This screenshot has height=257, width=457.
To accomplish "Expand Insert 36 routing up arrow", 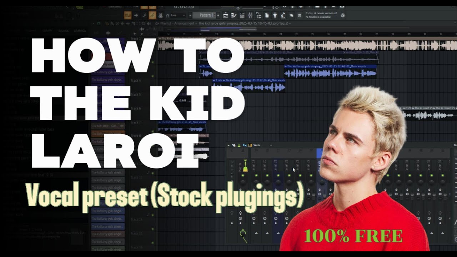I will point(443,233).
